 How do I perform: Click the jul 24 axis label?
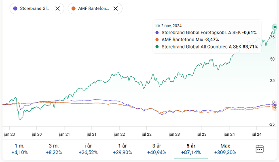[256, 134]
